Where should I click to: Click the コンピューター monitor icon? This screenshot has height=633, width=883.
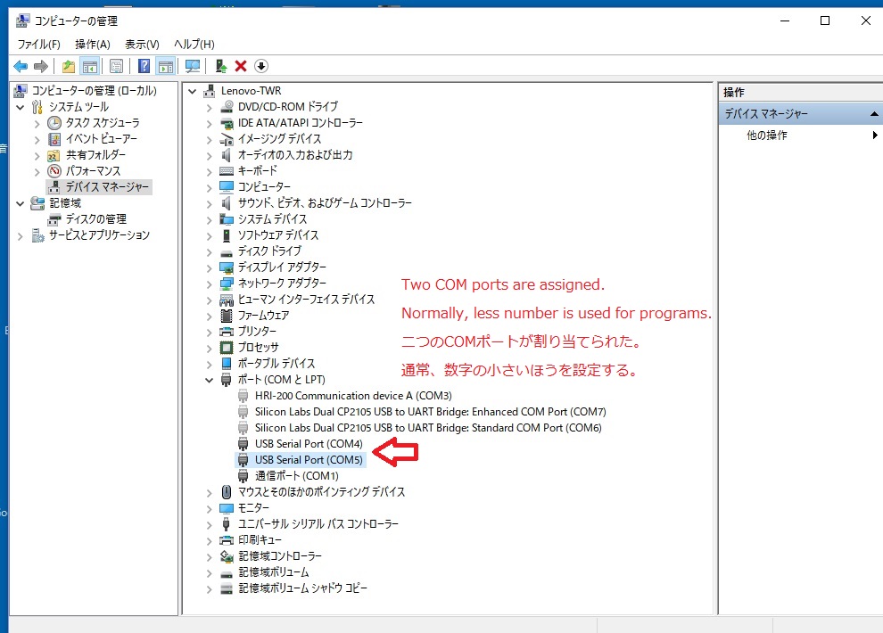coord(227,187)
